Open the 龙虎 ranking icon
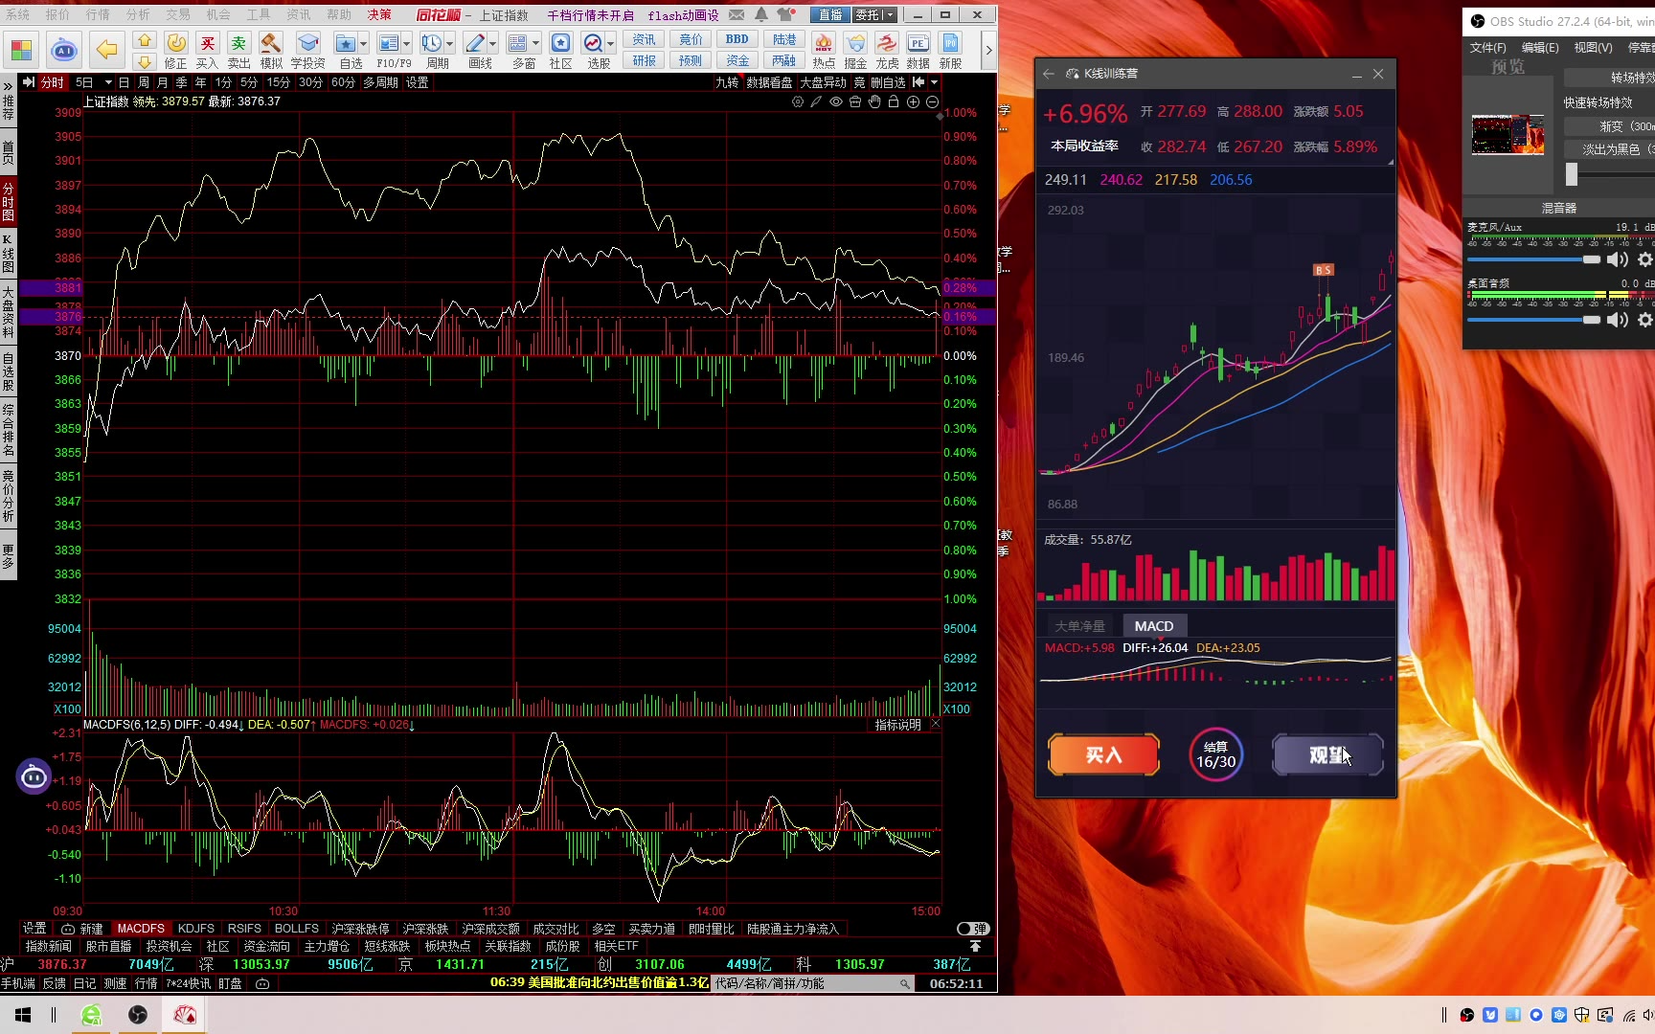Screen dimensions: 1655x1034 tap(887, 49)
